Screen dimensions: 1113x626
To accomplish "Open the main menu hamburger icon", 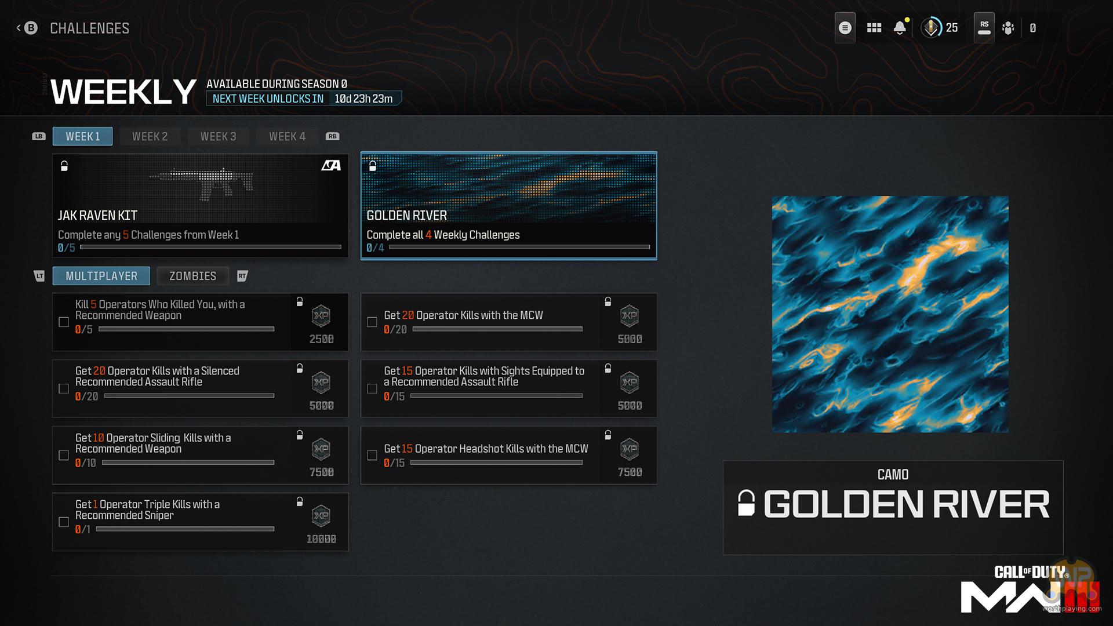I will tap(845, 28).
